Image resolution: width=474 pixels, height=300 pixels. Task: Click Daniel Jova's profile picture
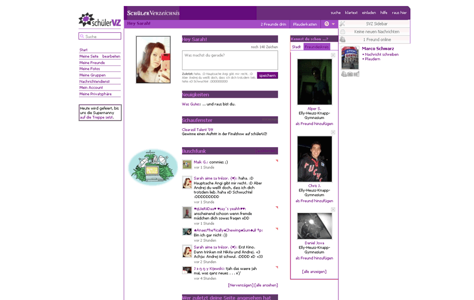point(314,226)
